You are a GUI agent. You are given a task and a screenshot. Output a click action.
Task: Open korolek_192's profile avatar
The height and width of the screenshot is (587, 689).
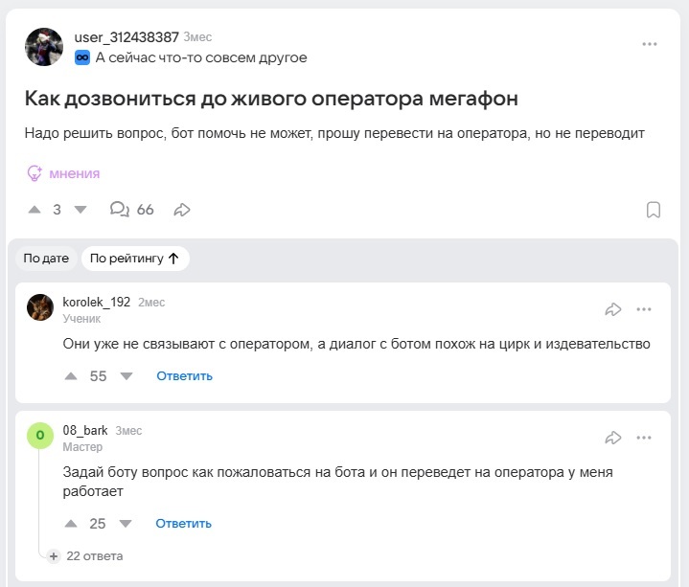[40, 307]
